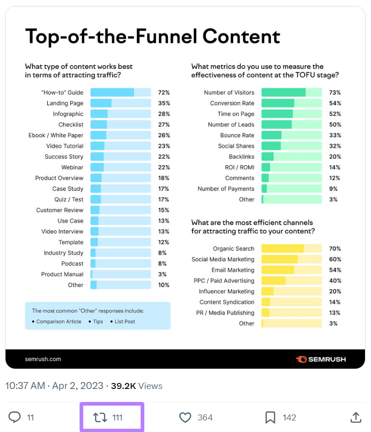Click the Semrush flame logo in the footer

click(x=301, y=359)
